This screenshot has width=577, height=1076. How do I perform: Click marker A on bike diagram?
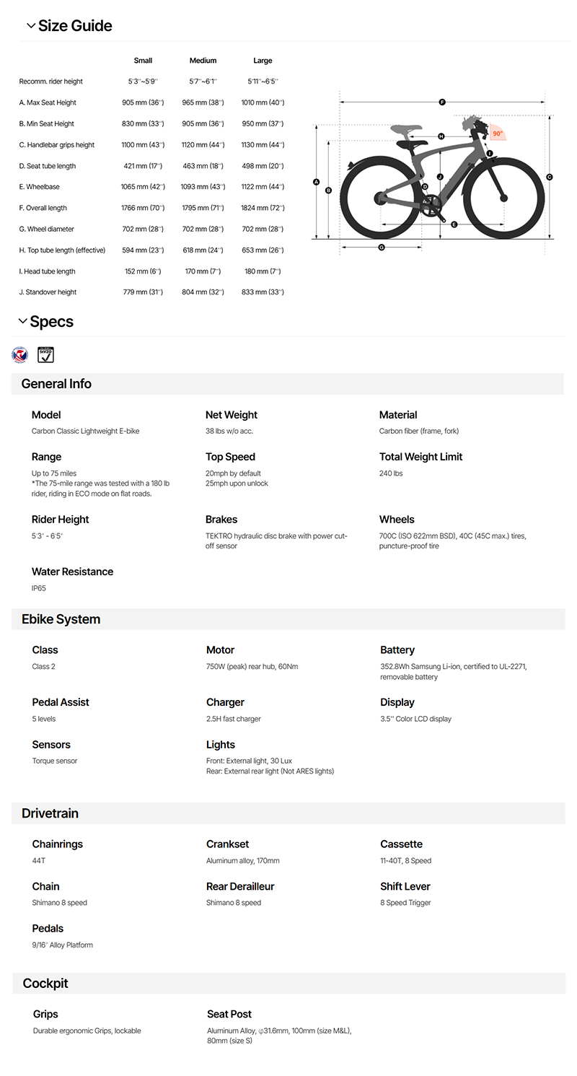click(x=316, y=182)
